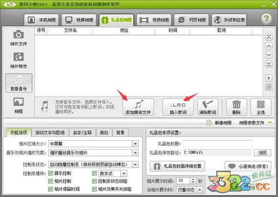Expand 相册参数文件 dropdown arrow
Viewport: 278px width, 197px height.
click(270, 123)
